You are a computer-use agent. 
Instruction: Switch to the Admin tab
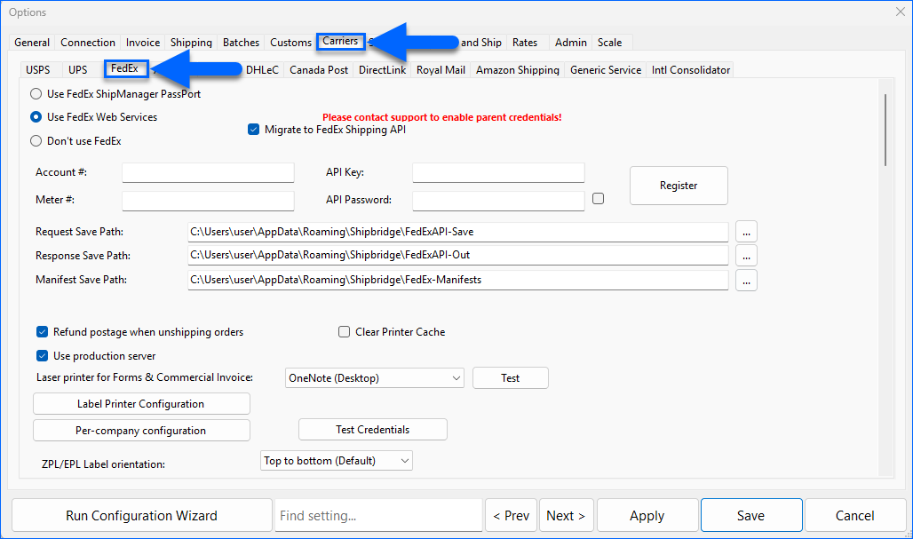click(570, 43)
